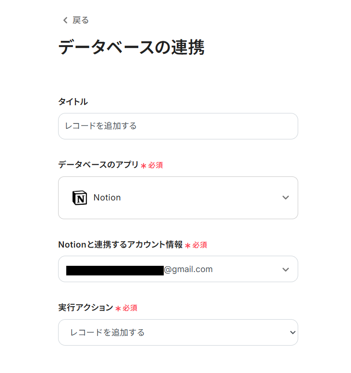
Task: Click the 実行アクション label
Action: (x=85, y=308)
